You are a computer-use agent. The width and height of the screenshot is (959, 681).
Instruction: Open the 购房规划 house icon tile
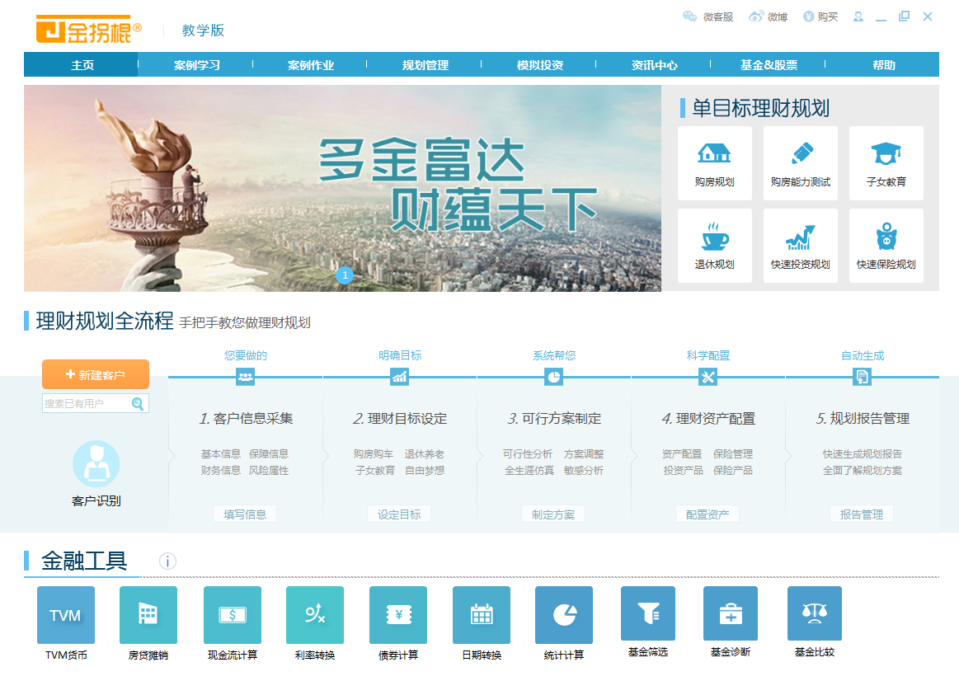click(714, 163)
